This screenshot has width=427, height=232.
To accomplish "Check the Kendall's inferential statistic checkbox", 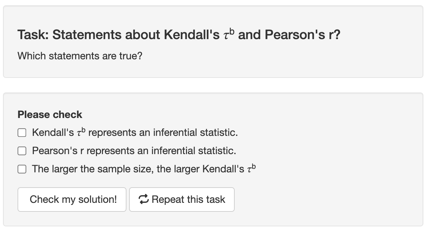I will click(x=22, y=133).
